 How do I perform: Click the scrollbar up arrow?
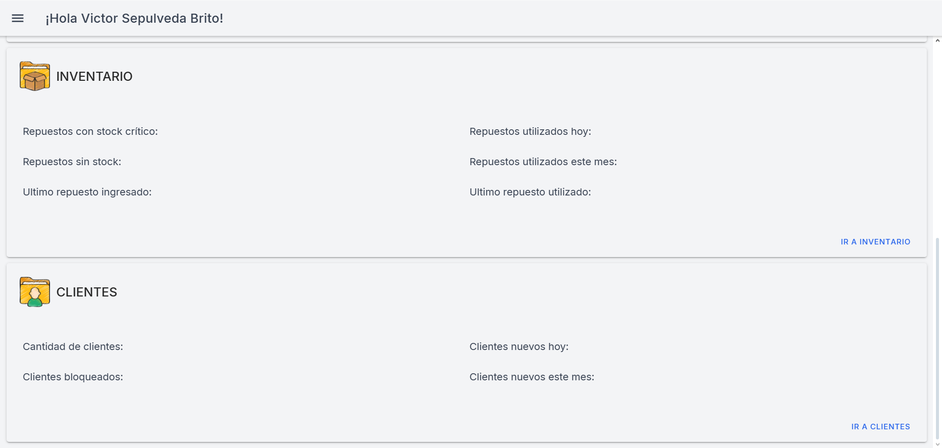click(x=937, y=40)
